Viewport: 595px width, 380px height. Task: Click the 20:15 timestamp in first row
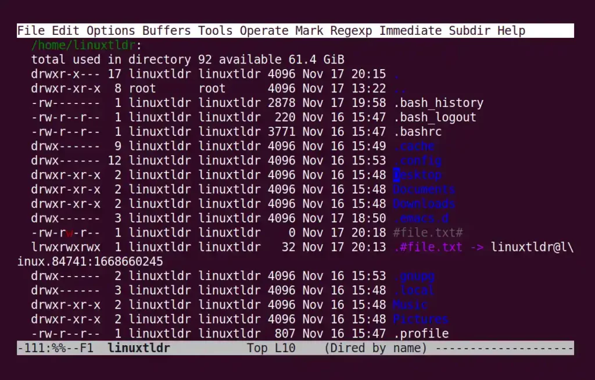[368, 74]
